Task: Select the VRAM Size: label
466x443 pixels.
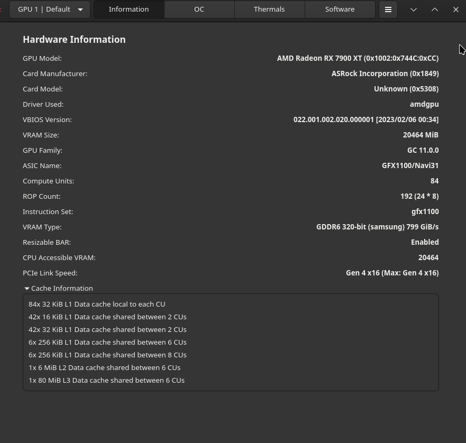Action: coord(41,135)
